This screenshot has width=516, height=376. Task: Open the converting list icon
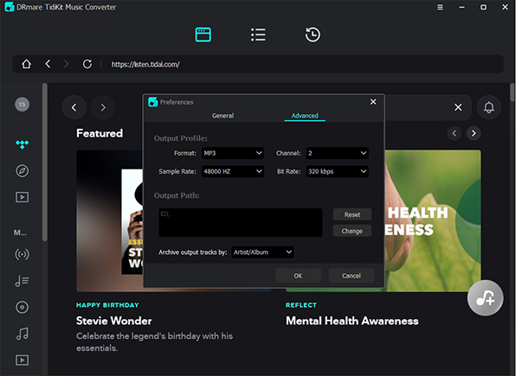(x=258, y=35)
